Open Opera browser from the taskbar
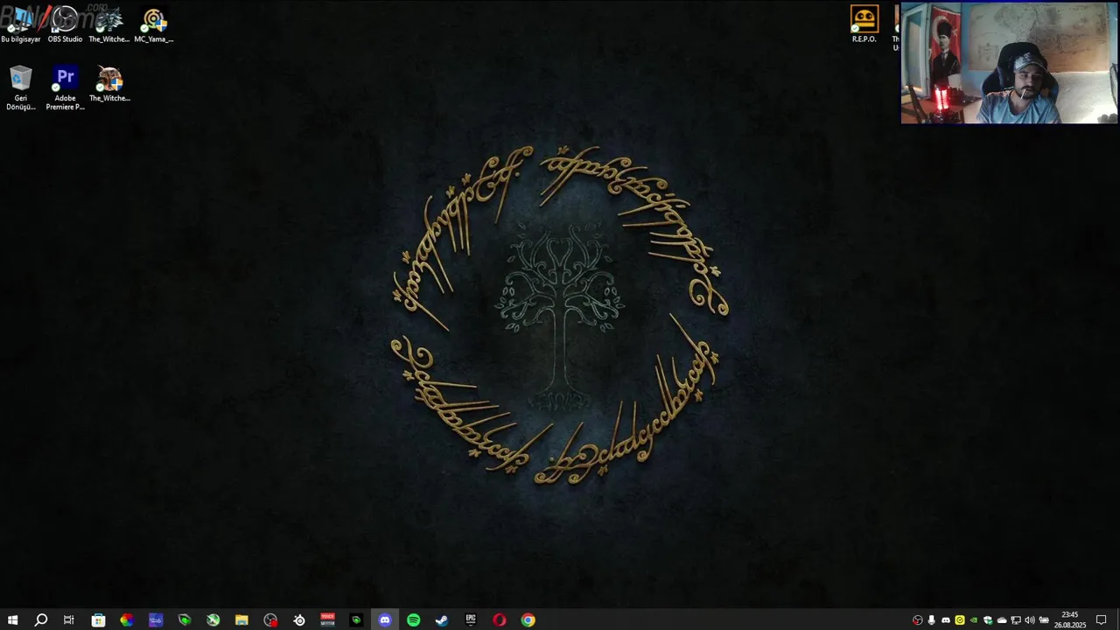Image resolution: width=1120 pixels, height=630 pixels. point(500,619)
